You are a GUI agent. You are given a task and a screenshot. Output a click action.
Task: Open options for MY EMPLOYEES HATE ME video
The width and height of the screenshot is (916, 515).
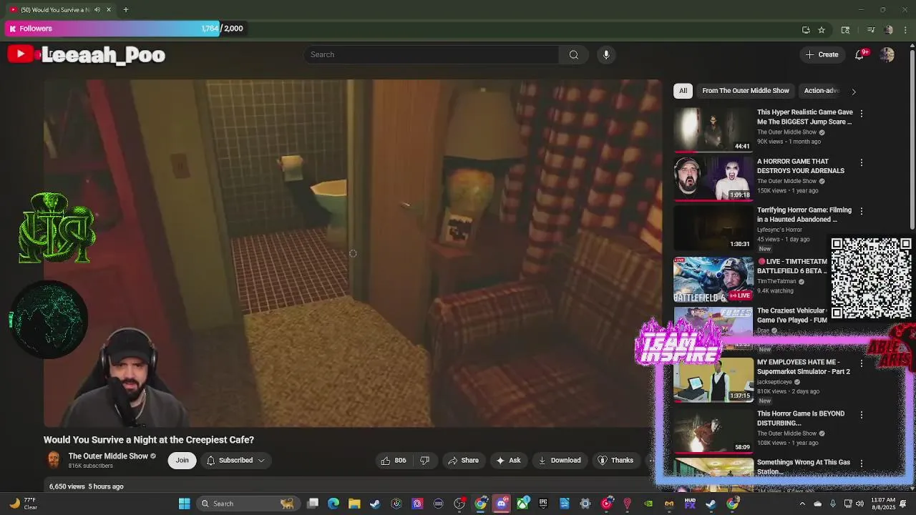pos(862,363)
